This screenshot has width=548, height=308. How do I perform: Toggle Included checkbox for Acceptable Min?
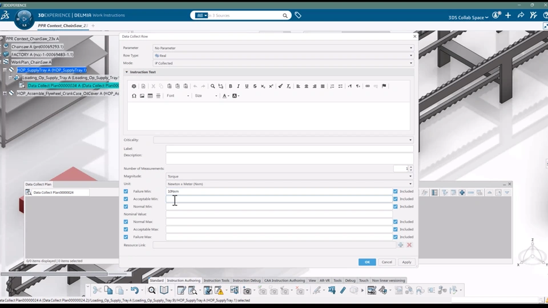pos(396,199)
